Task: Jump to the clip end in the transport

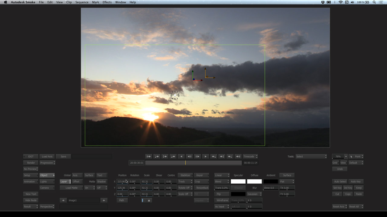Action: click(238, 156)
